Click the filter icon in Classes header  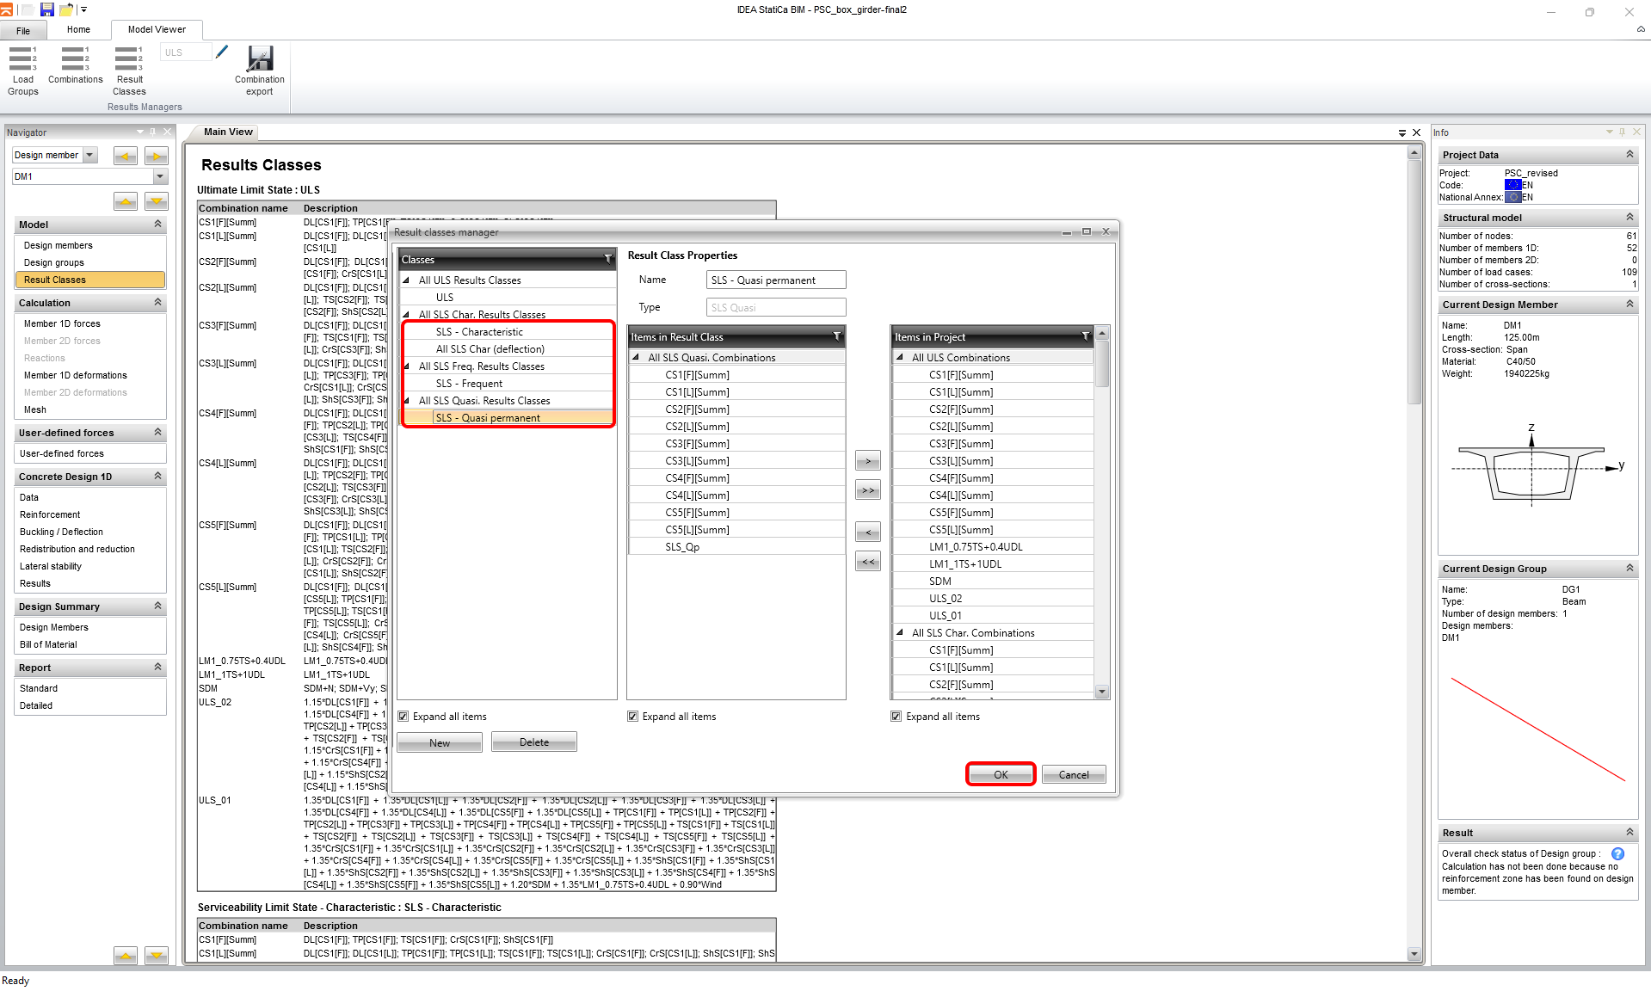click(x=608, y=259)
